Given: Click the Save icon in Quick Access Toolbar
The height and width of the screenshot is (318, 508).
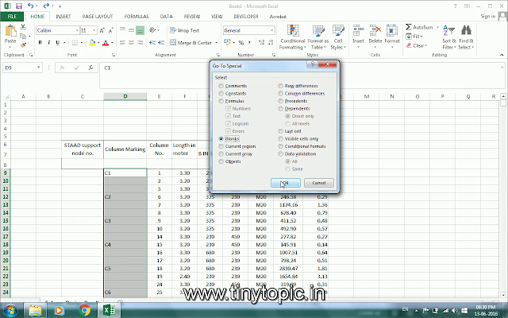Looking at the screenshot, I should (19, 6).
